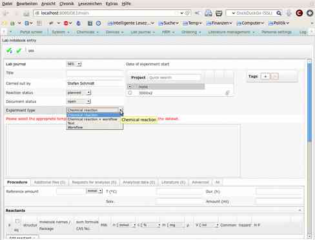
Task: Open the Bearbeiten menu
Action: [27, 4]
